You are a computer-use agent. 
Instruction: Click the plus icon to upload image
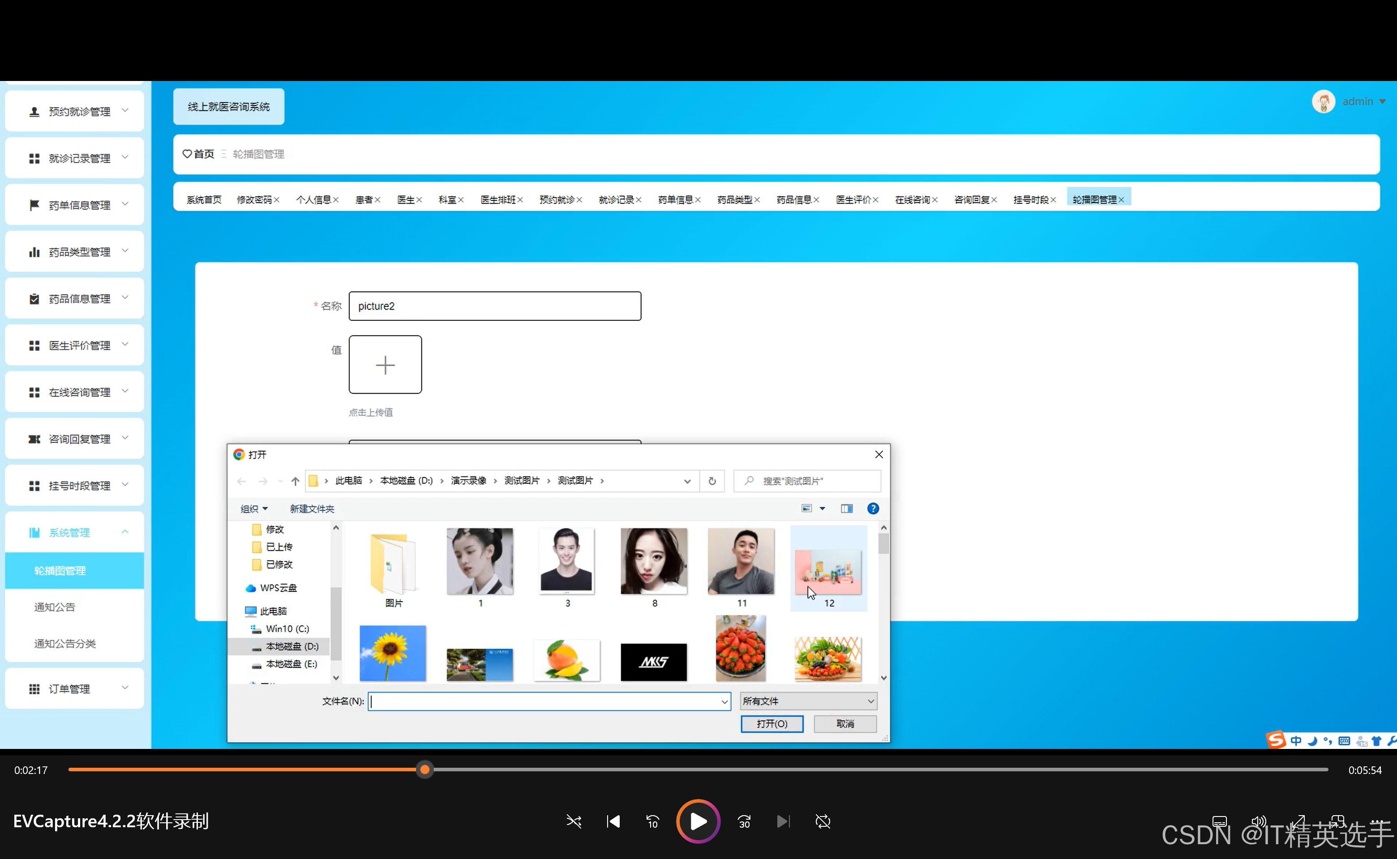click(x=385, y=365)
